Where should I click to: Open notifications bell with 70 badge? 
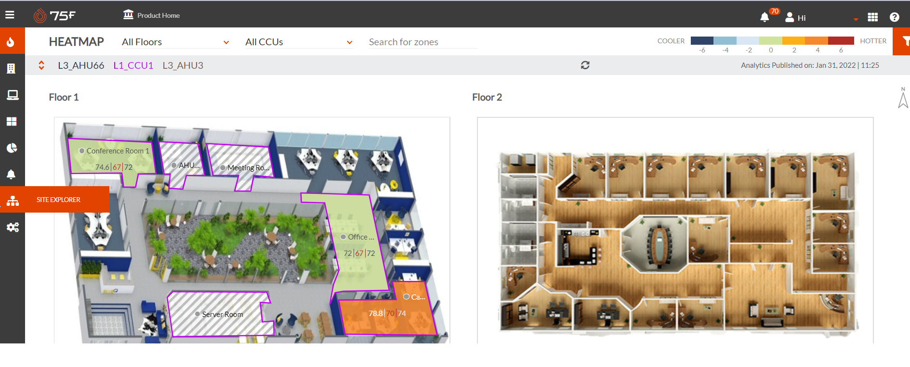point(765,17)
